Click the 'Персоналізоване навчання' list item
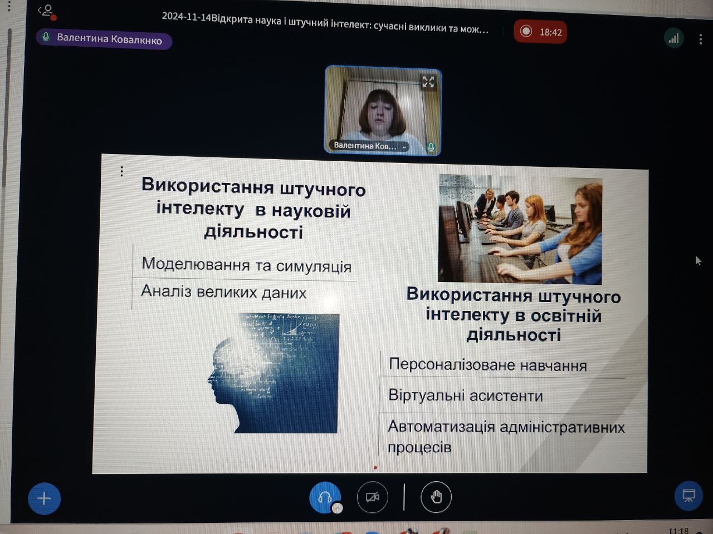Screen dimensions: 713x534 click(x=488, y=365)
